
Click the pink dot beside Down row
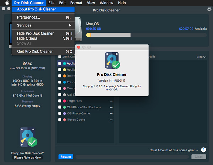click(65, 88)
